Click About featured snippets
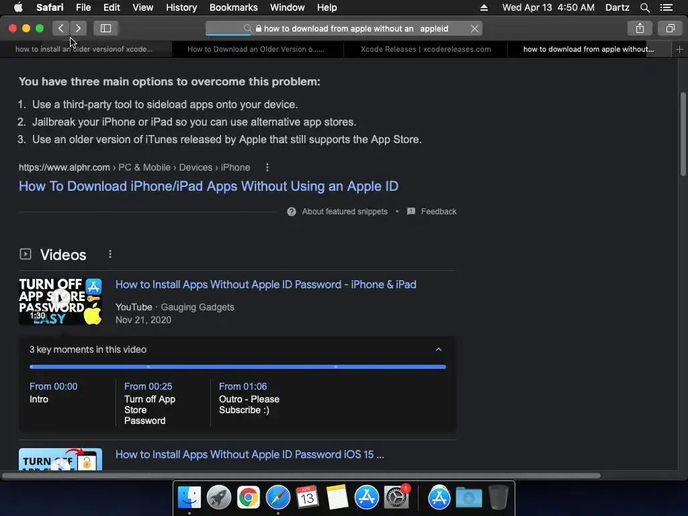 [345, 212]
